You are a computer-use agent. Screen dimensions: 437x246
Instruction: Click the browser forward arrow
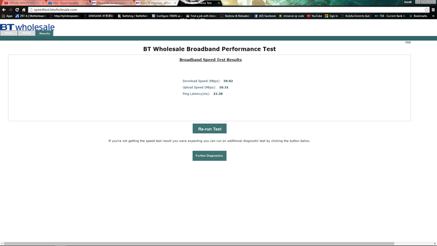click(10, 10)
